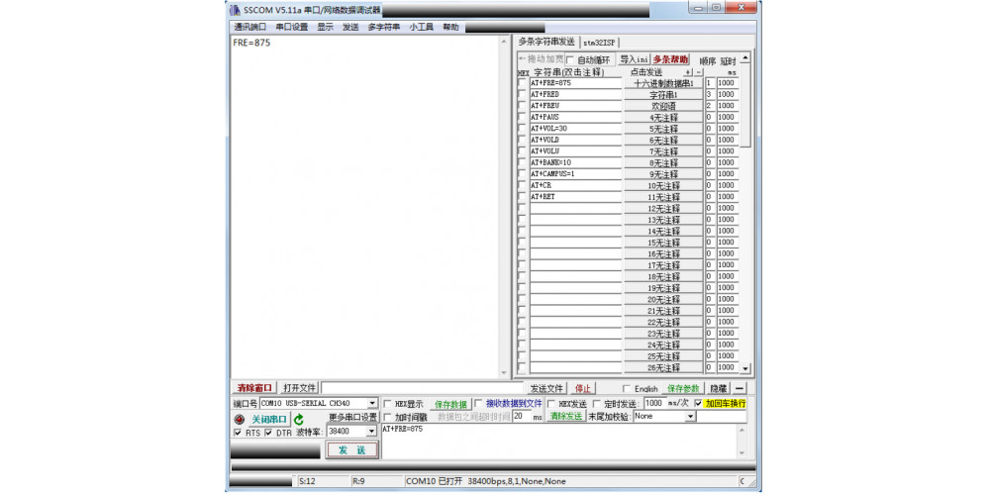Click the red port status indicator icon
The height and width of the screenshot is (495, 990).
[x=239, y=419]
